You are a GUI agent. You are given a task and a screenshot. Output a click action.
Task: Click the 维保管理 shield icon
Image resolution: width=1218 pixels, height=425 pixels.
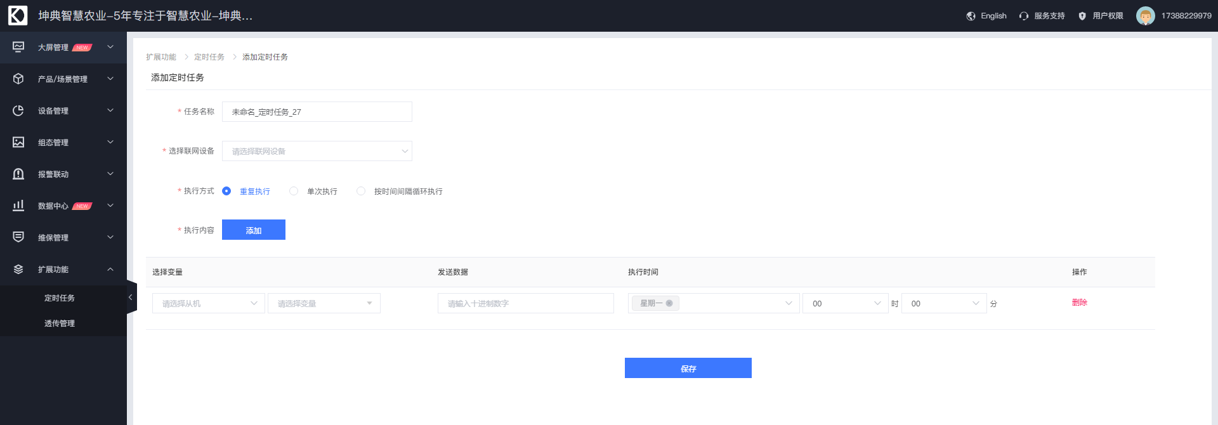point(18,237)
